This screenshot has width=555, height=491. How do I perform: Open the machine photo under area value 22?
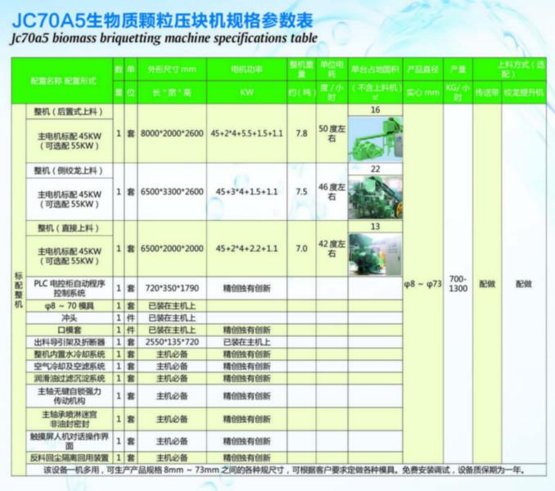click(376, 197)
